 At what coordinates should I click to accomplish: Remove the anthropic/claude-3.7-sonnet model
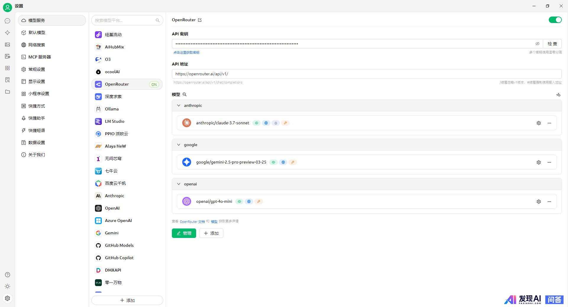point(549,123)
